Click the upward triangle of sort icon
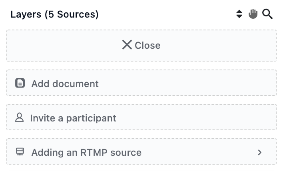Screen dimensions: 283x171 [x=239, y=12]
